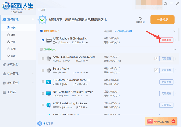The height and width of the screenshot is (127, 181).
Task: Click the blurred user profile area at top
Action: [x=149, y=5]
